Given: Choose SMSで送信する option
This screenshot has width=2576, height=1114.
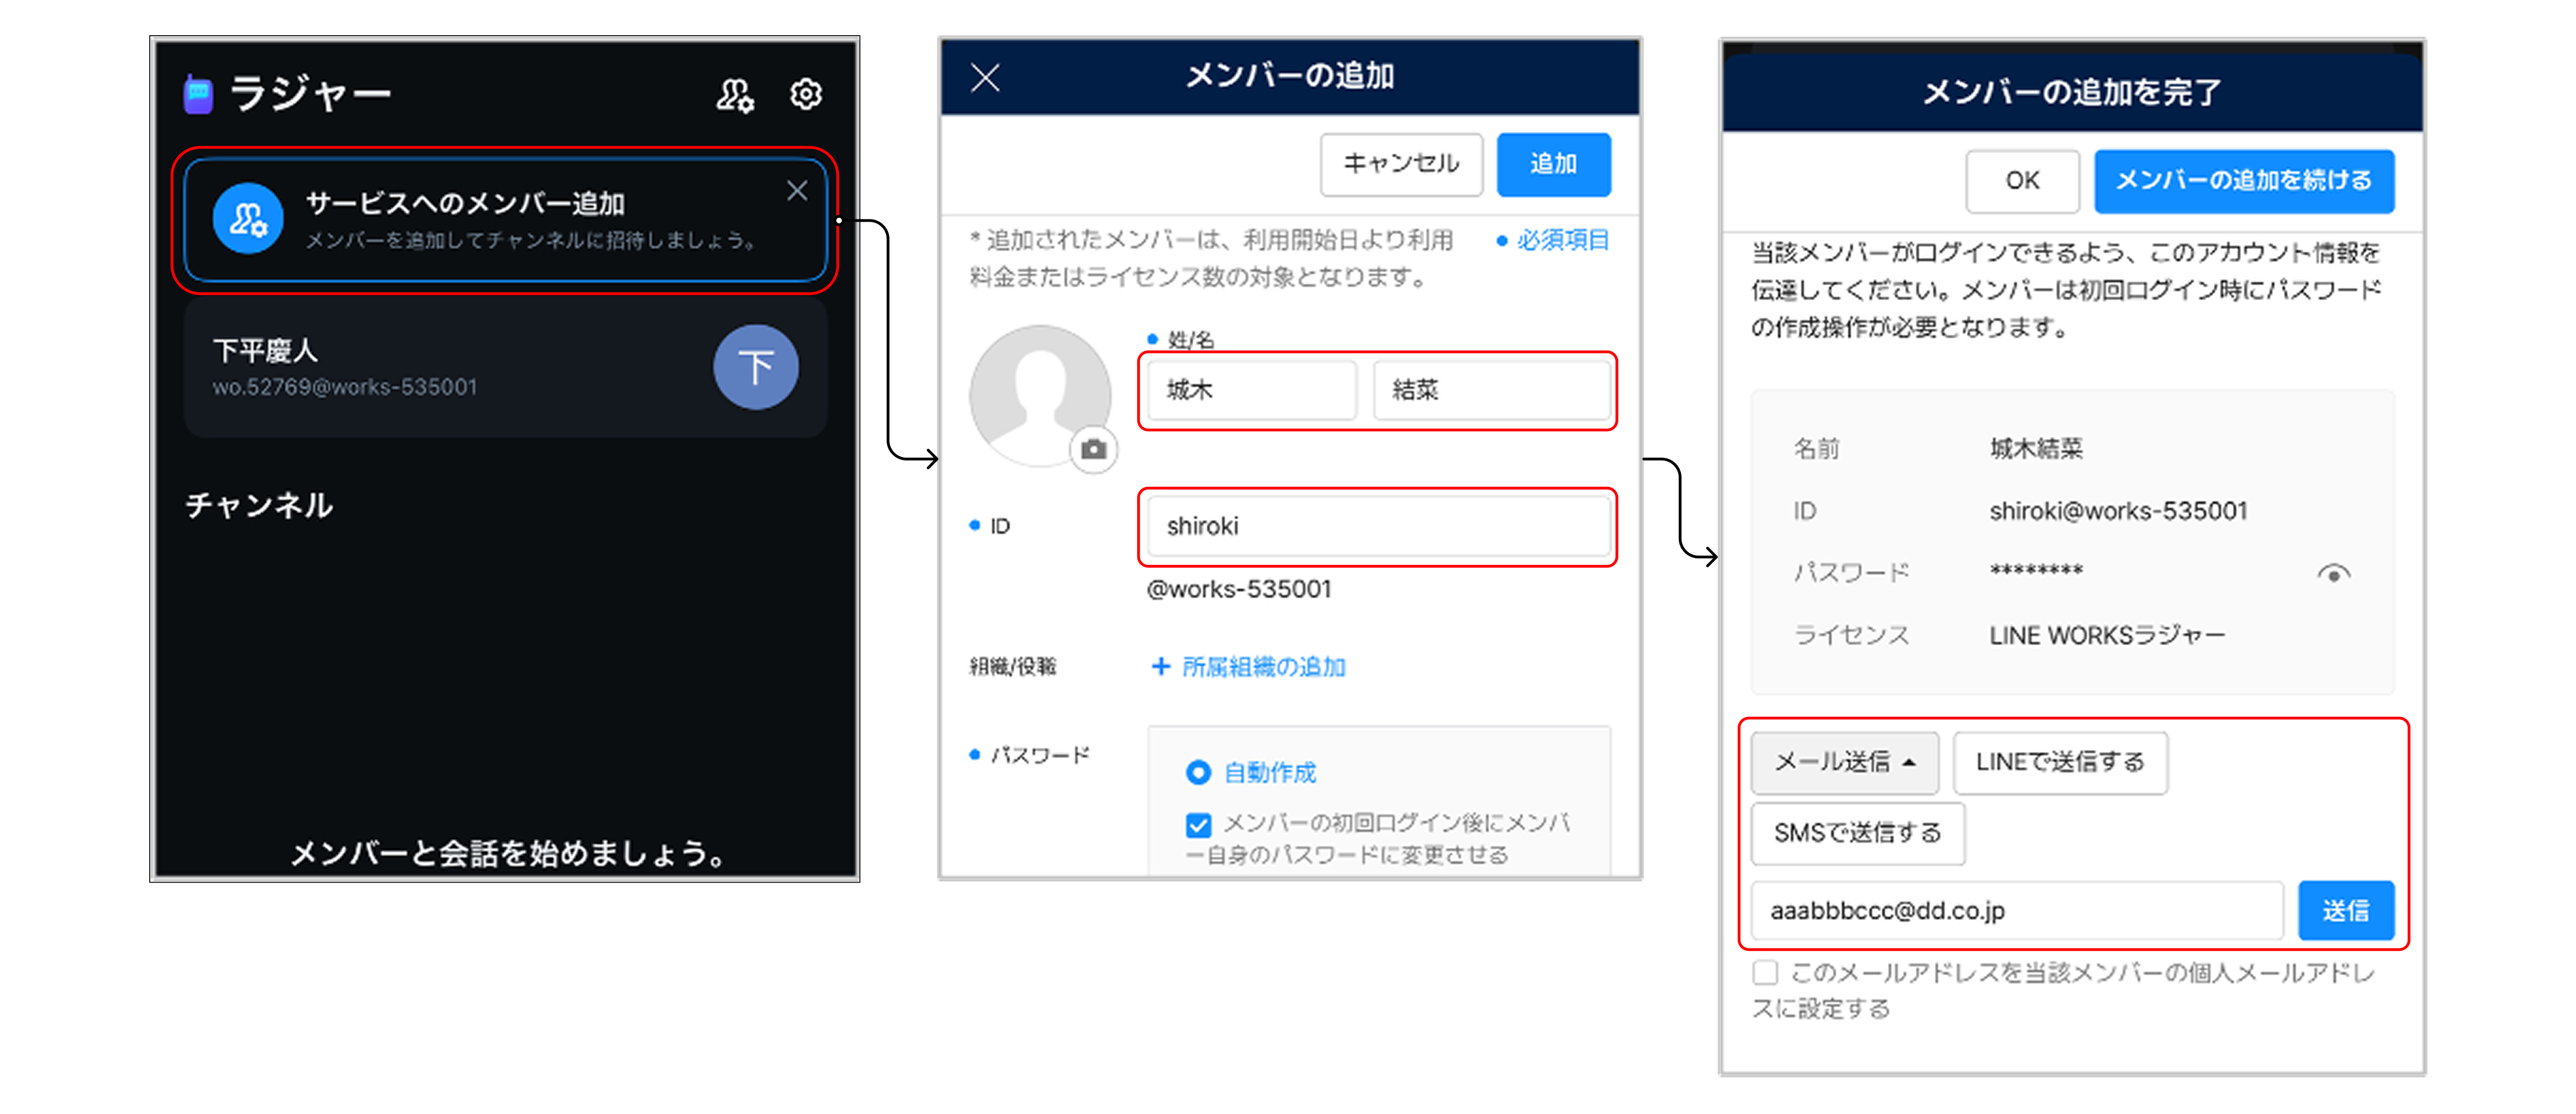Looking at the screenshot, I should tap(1857, 833).
